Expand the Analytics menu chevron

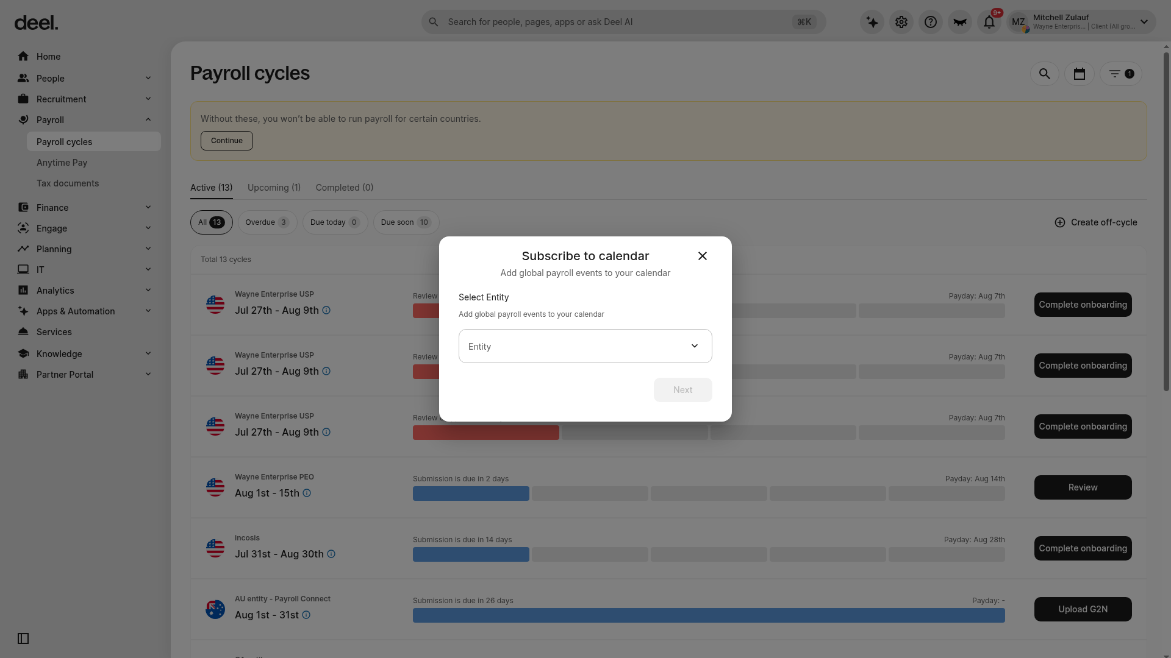tap(148, 290)
